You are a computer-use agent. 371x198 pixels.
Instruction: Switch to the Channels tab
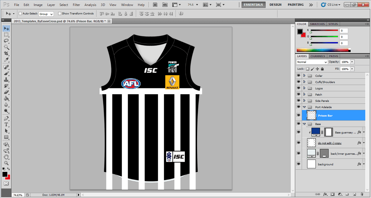pyautogui.click(x=317, y=56)
